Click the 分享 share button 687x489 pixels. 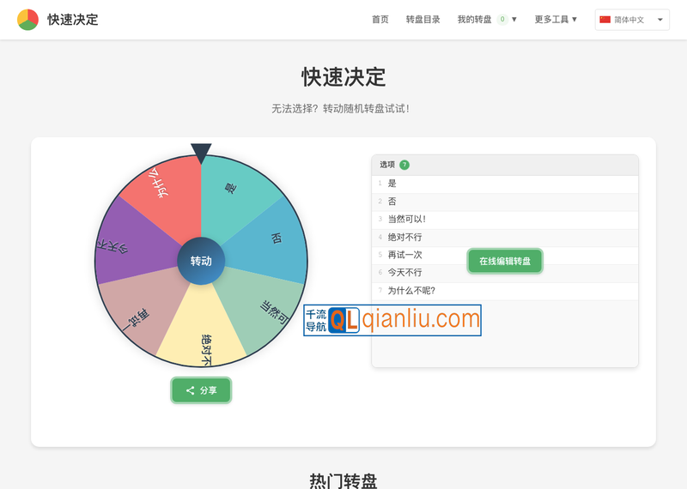pos(201,390)
